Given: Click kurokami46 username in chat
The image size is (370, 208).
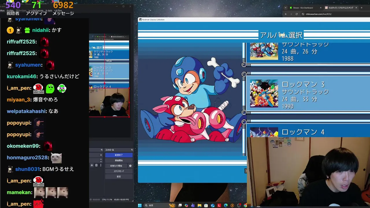Looking at the screenshot, I should click(x=22, y=77).
